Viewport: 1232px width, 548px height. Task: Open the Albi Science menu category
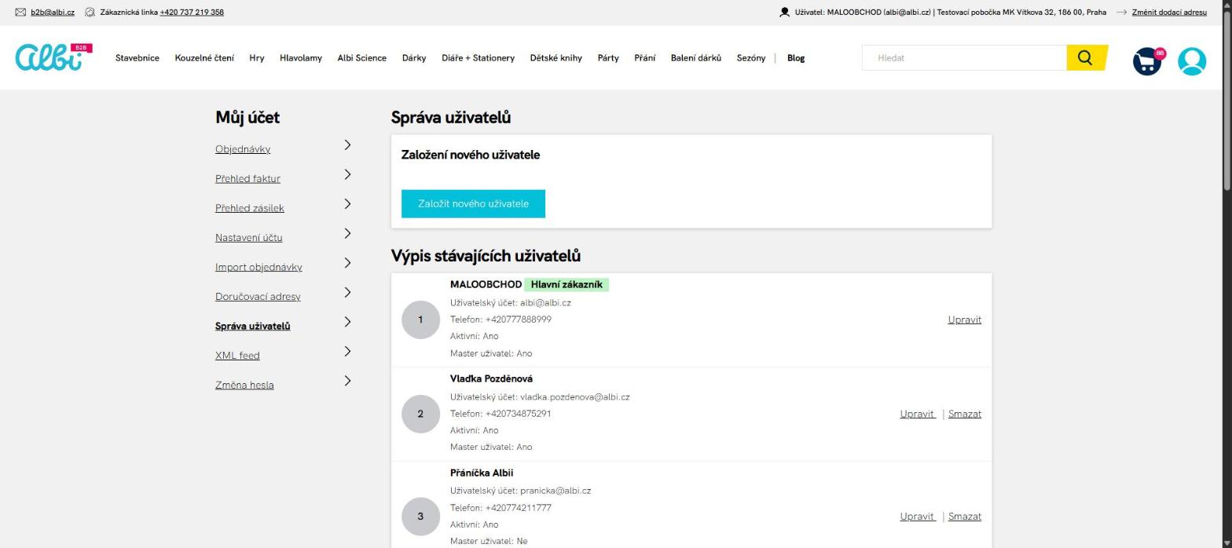point(362,58)
